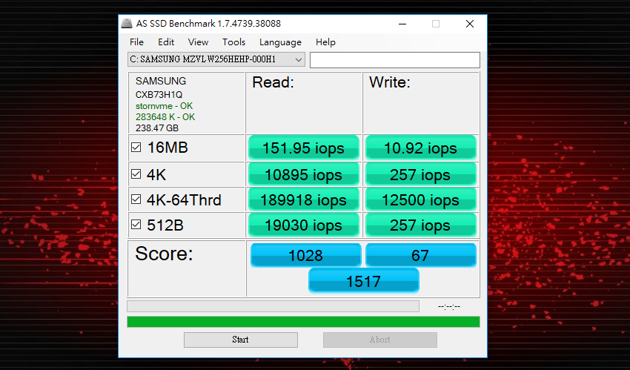The image size is (630, 370).
Task: Open the Tools menu
Action: click(x=233, y=42)
